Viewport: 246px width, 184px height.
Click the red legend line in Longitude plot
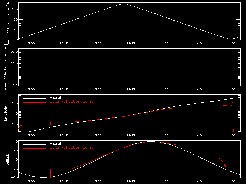pyautogui.click(x=34, y=103)
